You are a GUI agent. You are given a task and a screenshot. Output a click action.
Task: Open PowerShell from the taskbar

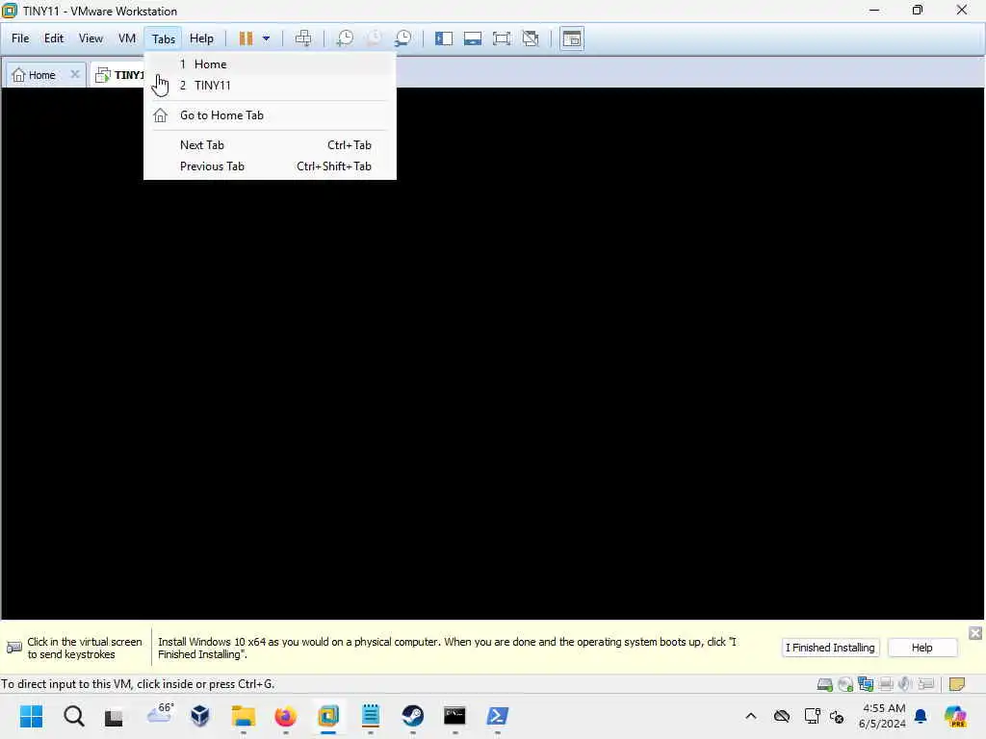[498, 716]
